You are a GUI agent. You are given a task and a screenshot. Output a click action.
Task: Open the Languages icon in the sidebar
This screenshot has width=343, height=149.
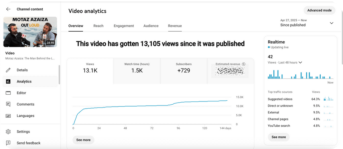[x=8, y=116]
